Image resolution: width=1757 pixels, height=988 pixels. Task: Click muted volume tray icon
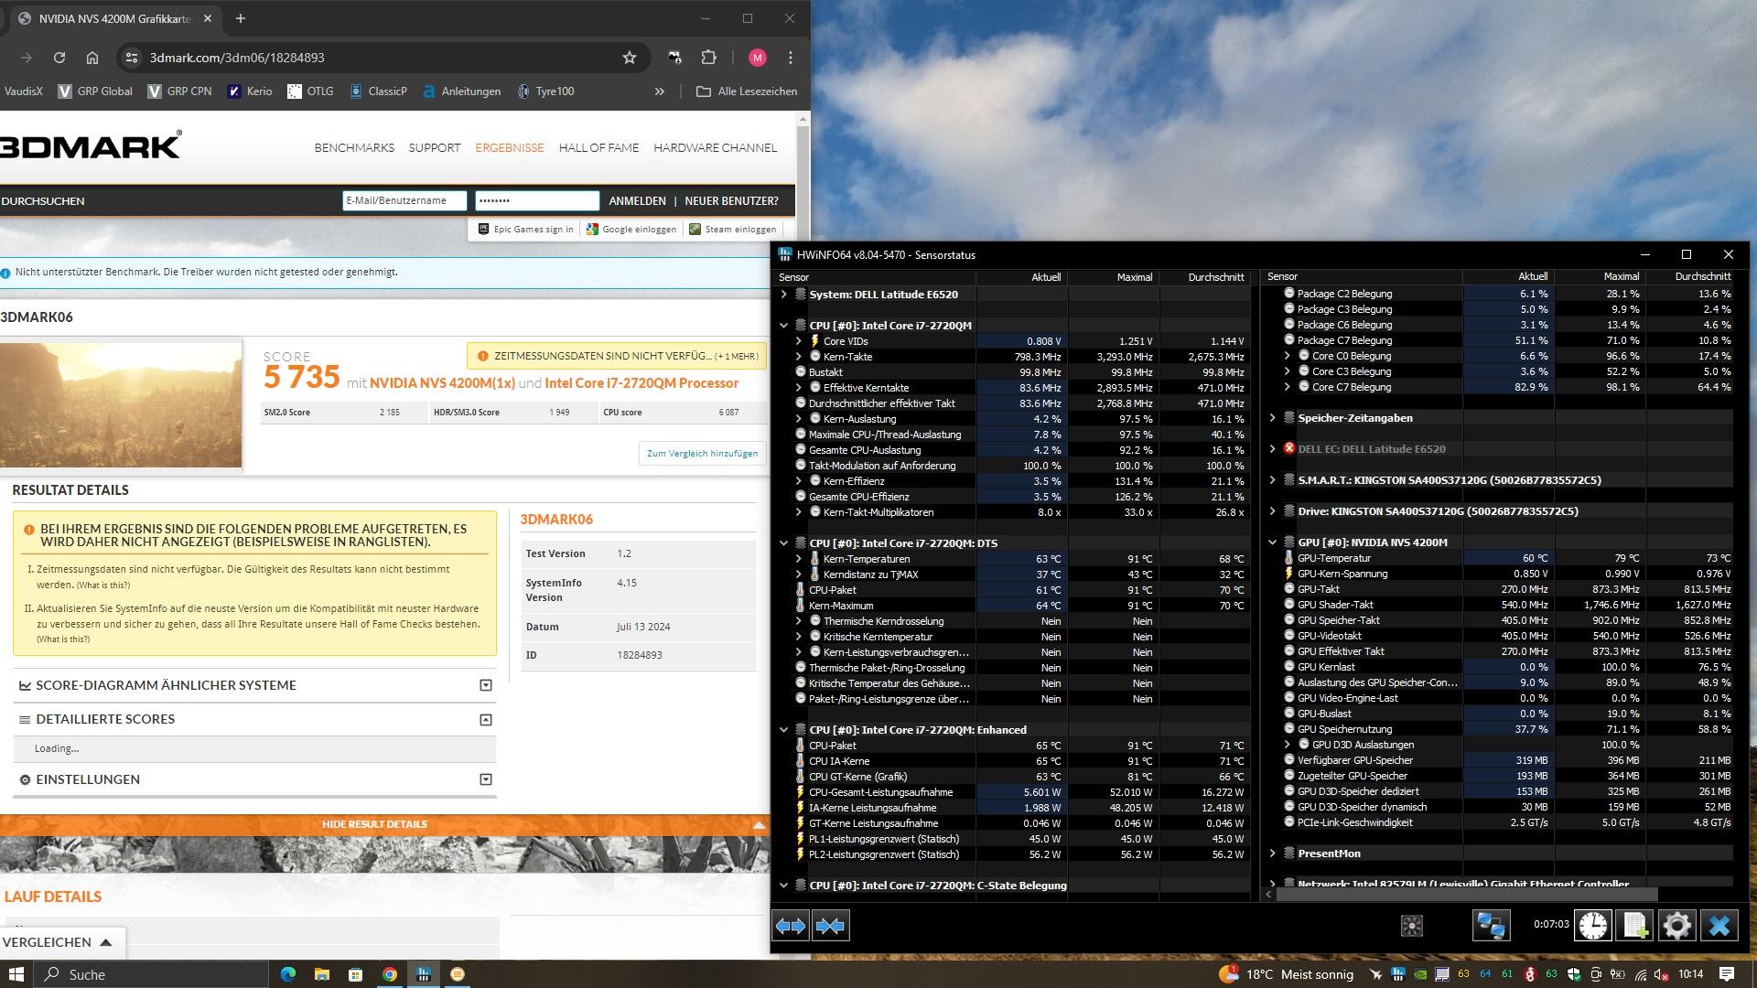point(1663,974)
